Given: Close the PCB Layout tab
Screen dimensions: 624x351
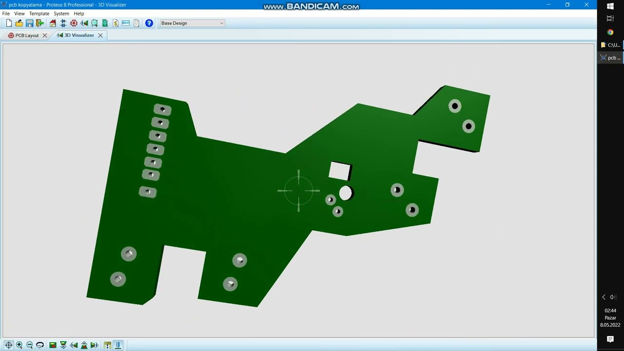Looking at the screenshot, I should (45, 36).
